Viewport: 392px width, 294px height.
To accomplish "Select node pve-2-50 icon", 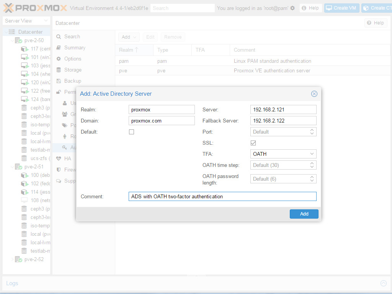I will pos(18,40).
